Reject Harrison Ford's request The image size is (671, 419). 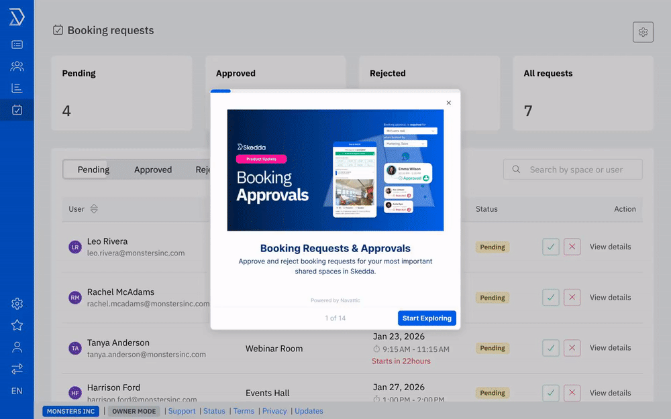(572, 392)
